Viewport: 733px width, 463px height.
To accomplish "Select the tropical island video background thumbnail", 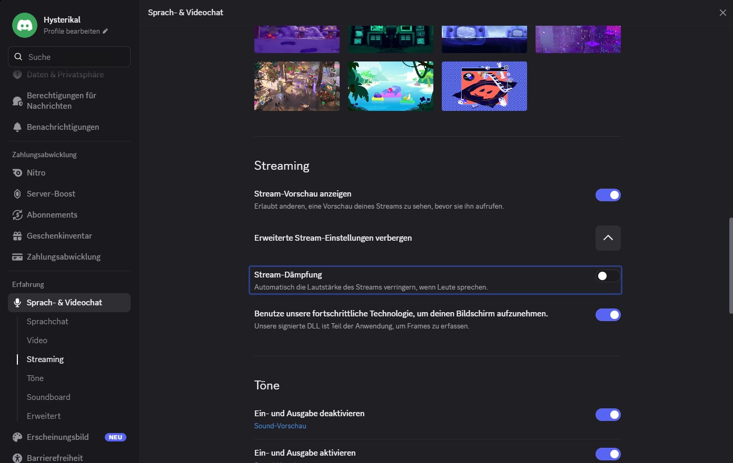I will click(x=391, y=86).
